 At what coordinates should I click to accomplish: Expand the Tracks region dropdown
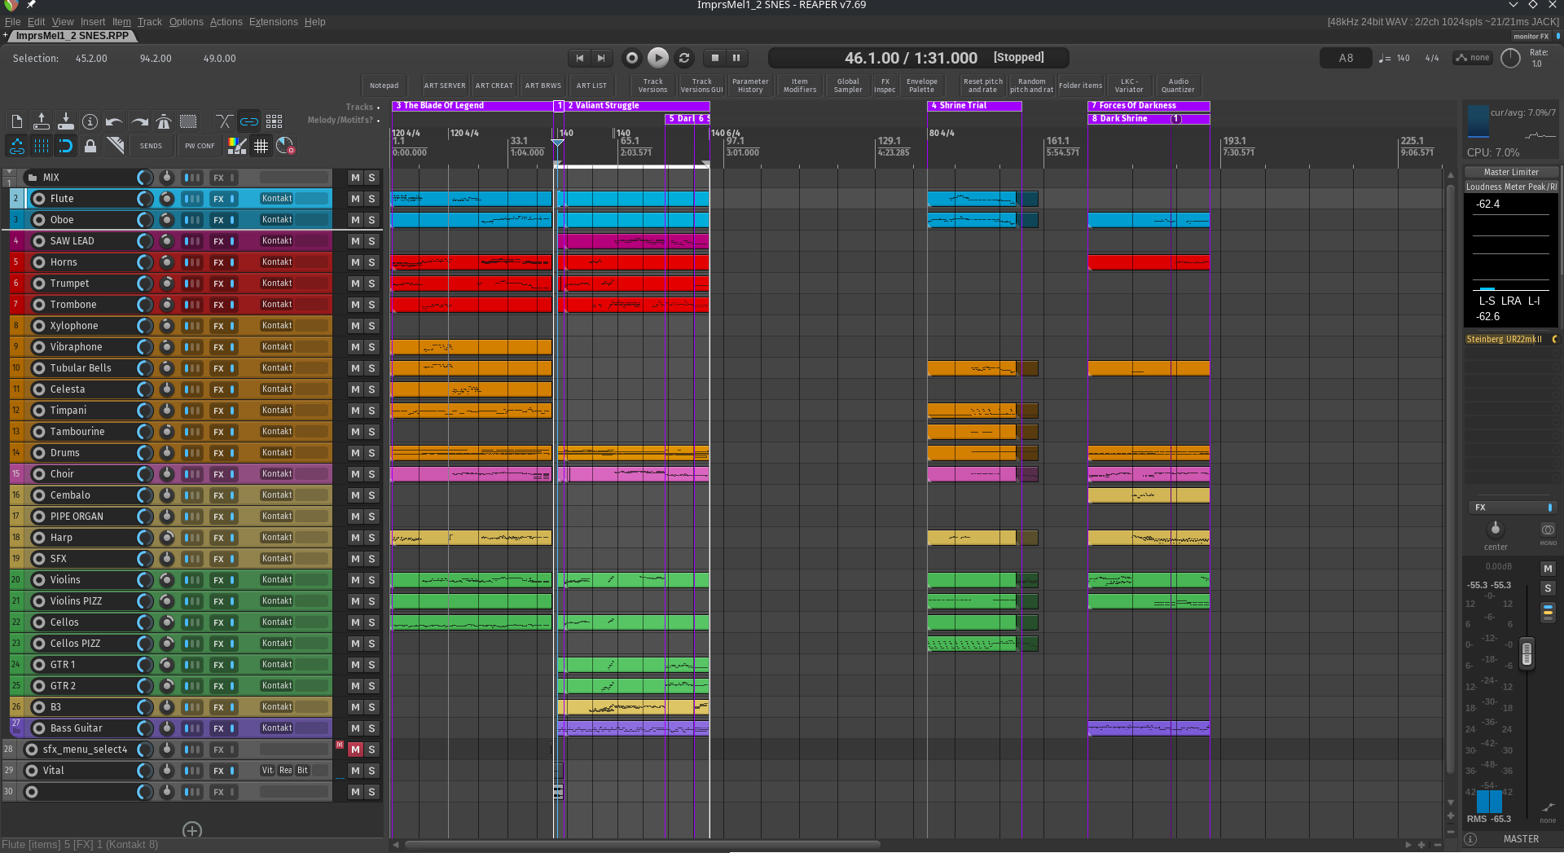tap(362, 107)
